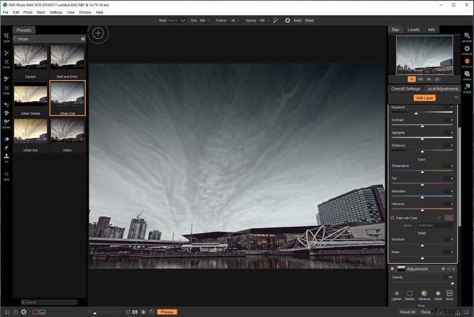Open the Layers module
This screenshot has width=474, height=317.
click(467, 76)
